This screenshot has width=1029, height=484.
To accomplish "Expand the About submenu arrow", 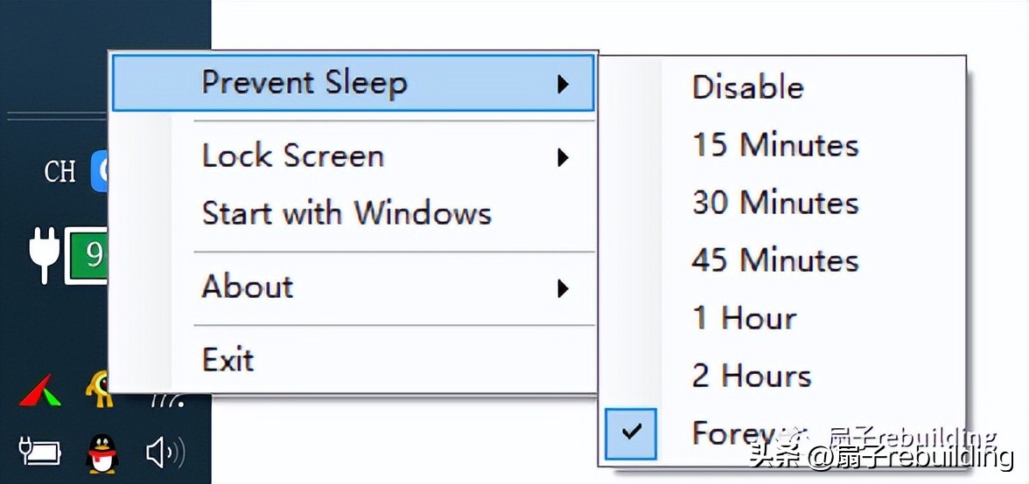I will click(x=563, y=288).
